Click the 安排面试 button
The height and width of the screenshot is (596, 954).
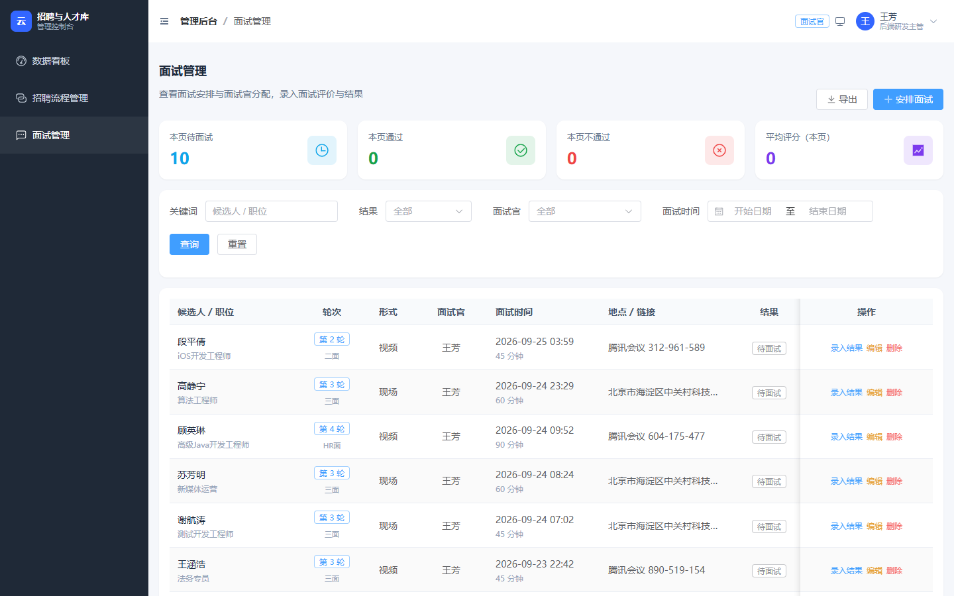(x=908, y=99)
